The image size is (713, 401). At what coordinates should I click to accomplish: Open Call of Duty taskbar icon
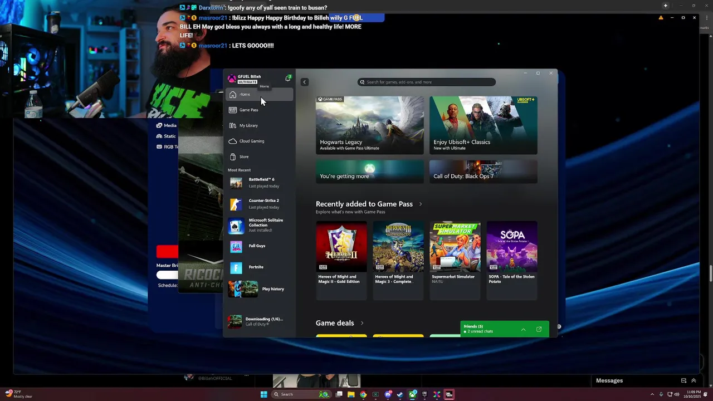[x=449, y=394]
